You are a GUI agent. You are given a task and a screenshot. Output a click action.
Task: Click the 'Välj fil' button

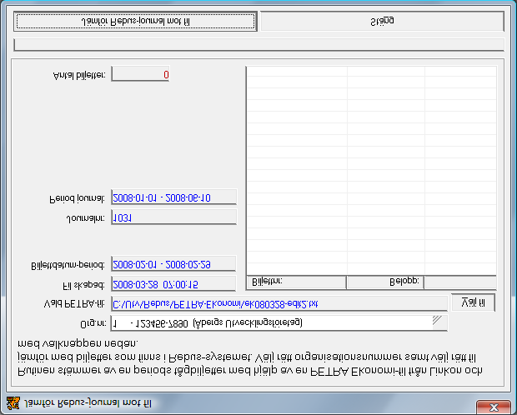pyautogui.click(x=473, y=302)
